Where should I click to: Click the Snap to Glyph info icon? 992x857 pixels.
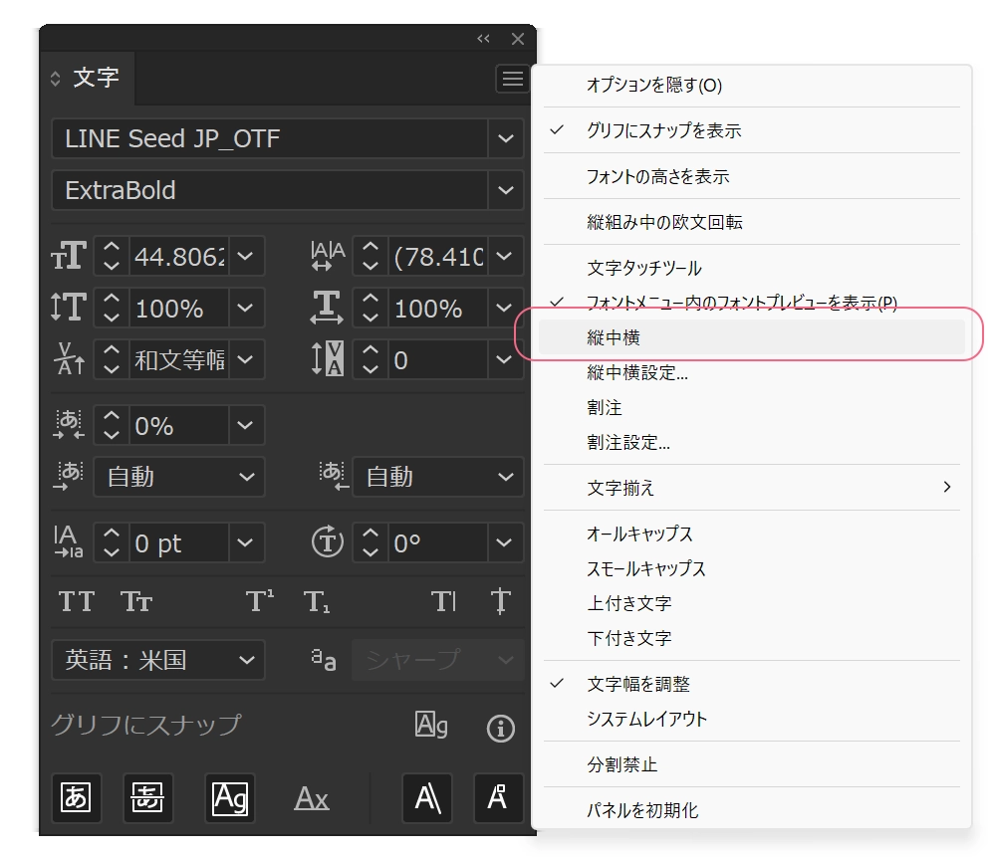pyautogui.click(x=500, y=729)
